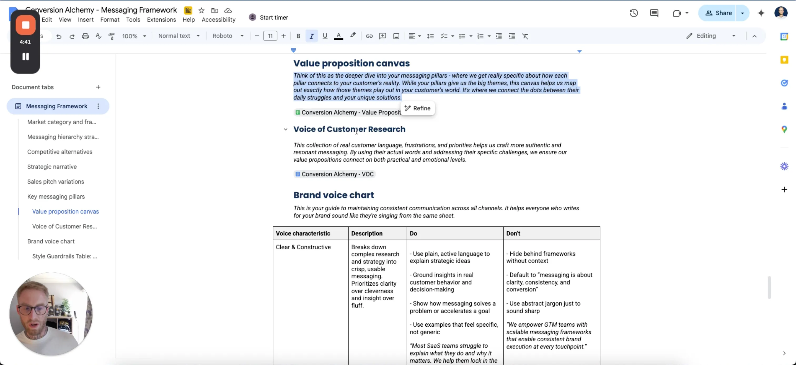Click the Refine button

[417, 108]
